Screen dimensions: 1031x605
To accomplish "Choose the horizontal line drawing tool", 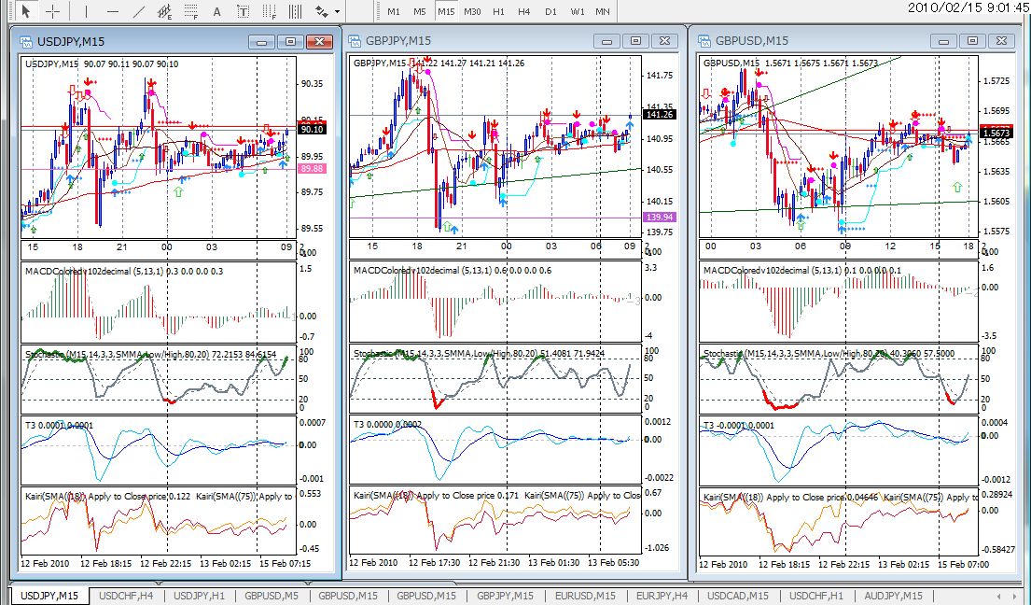I will 113,11.
